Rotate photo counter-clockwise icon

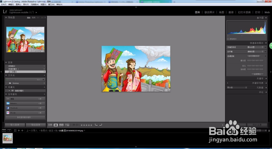pos(96,125)
